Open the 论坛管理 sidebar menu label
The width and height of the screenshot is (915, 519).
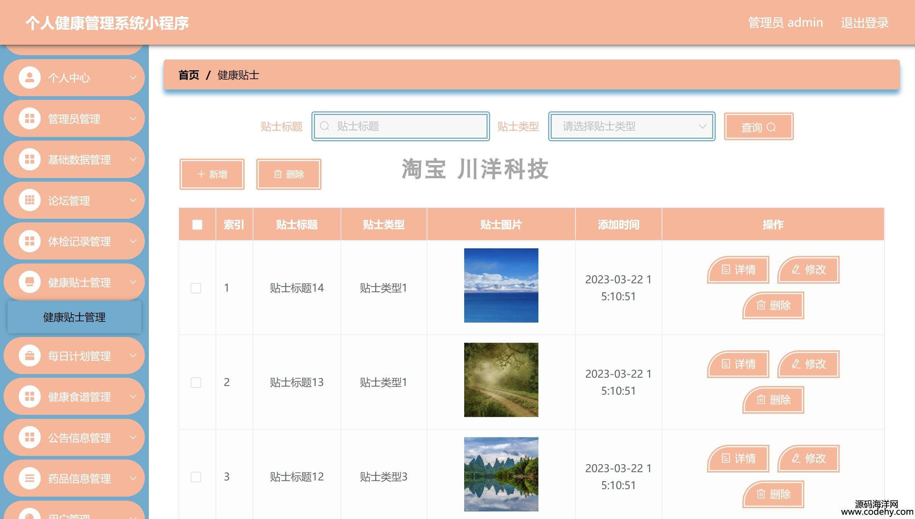(69, 201)
